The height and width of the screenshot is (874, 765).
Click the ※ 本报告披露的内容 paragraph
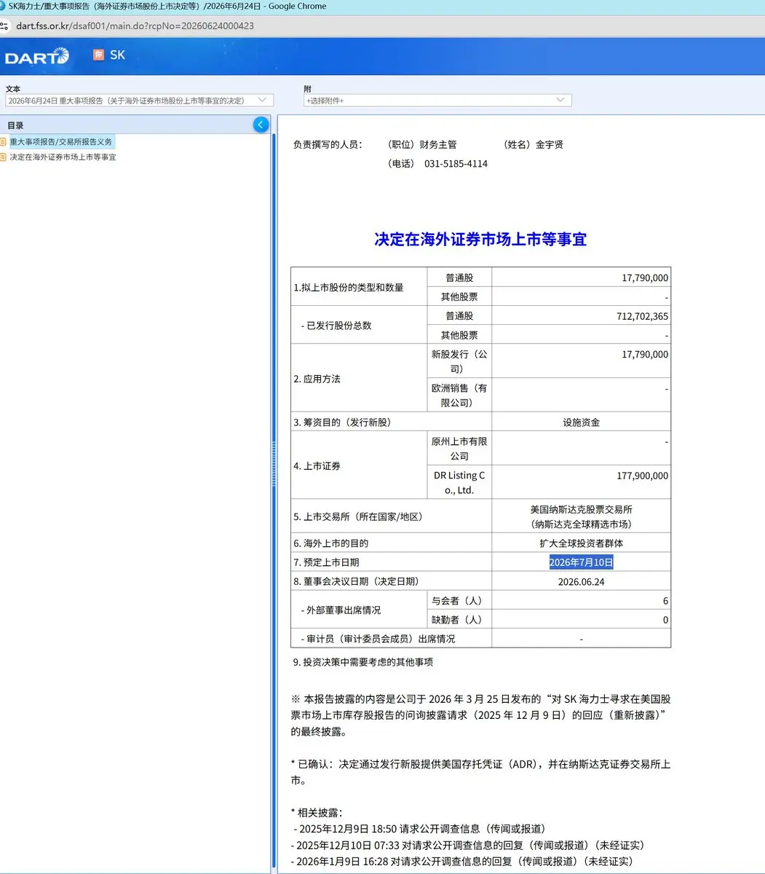pyautogui.click(x=480, y=715)
